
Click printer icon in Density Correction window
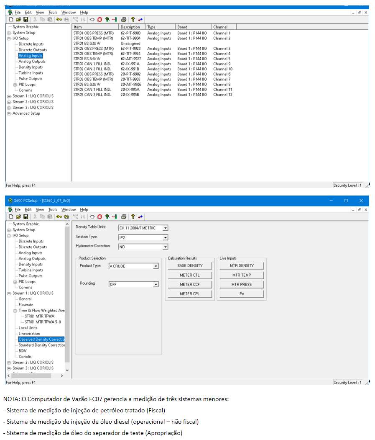pyautogui.click(x=124, y=217)
